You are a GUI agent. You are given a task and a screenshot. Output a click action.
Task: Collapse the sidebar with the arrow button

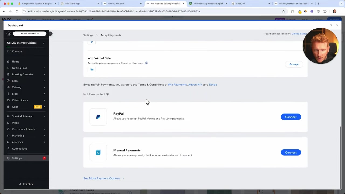pos(50,34)
